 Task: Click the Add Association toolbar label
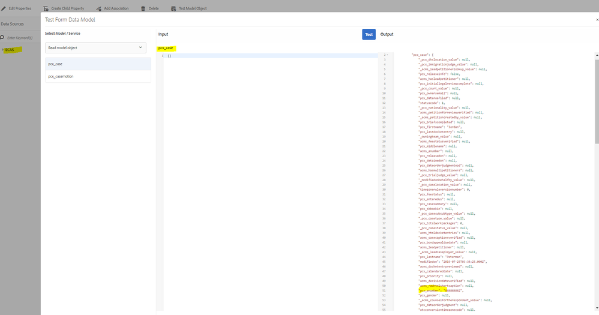[116, 8]
